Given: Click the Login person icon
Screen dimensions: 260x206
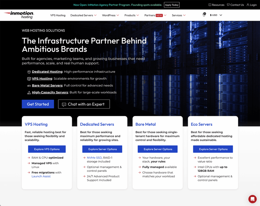Looking at the screenshot, I should 248,5.
